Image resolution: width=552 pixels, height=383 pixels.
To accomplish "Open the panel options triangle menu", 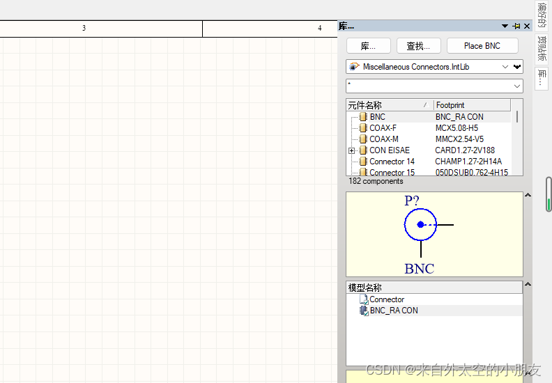I will (505, 26).
